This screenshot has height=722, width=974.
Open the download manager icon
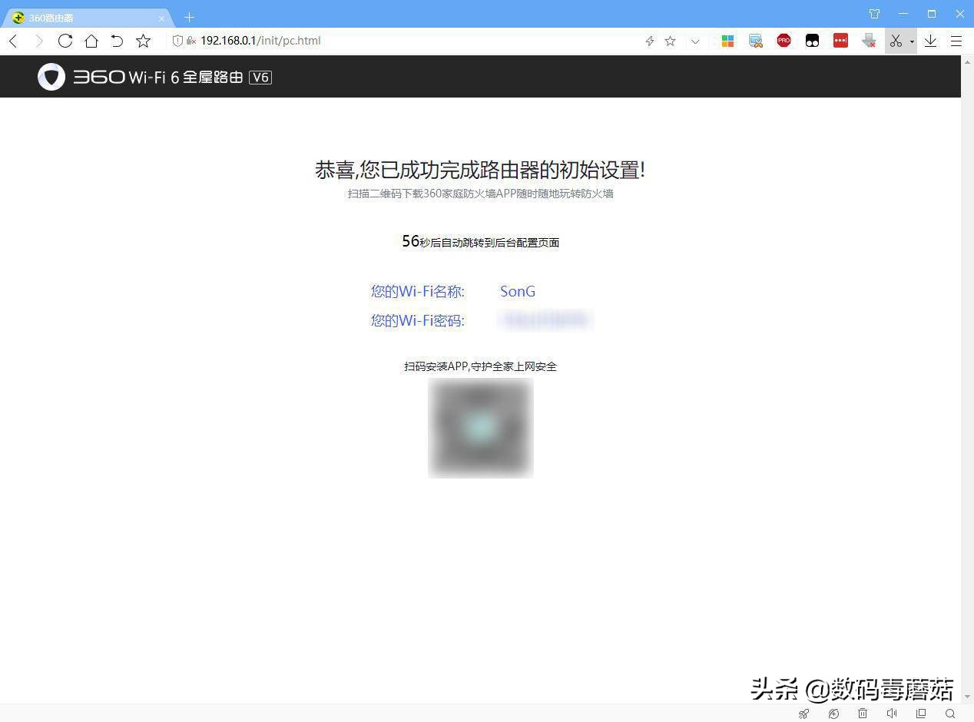(930, 41)
